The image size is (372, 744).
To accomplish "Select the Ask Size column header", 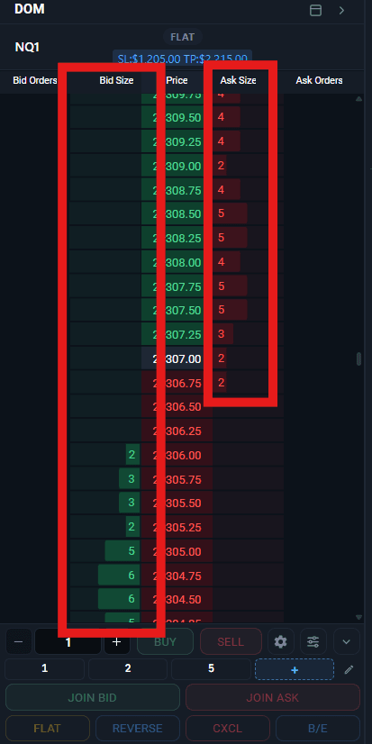I will pyautogui.click(x=238, y=80).
